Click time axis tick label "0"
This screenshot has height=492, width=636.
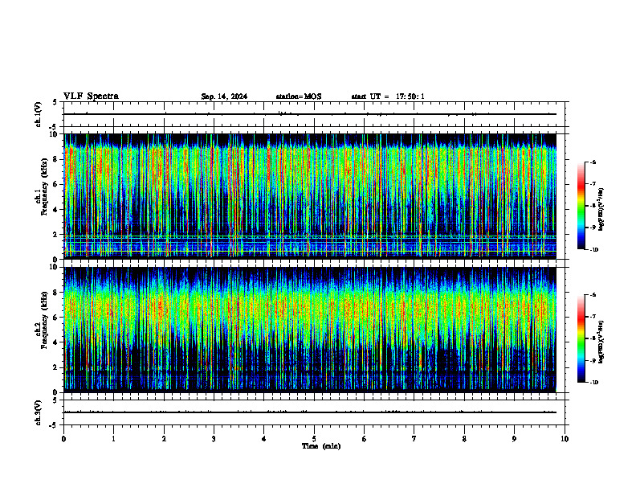pyautogui.click(x=63, y=439)
